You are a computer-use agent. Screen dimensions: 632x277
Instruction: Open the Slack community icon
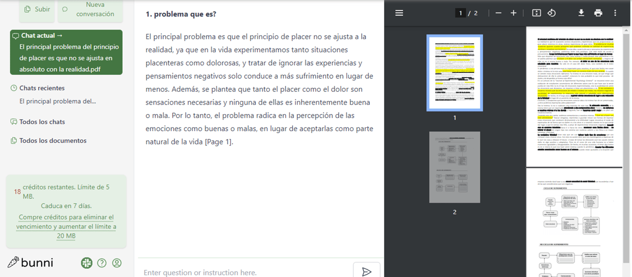point(87,263)
